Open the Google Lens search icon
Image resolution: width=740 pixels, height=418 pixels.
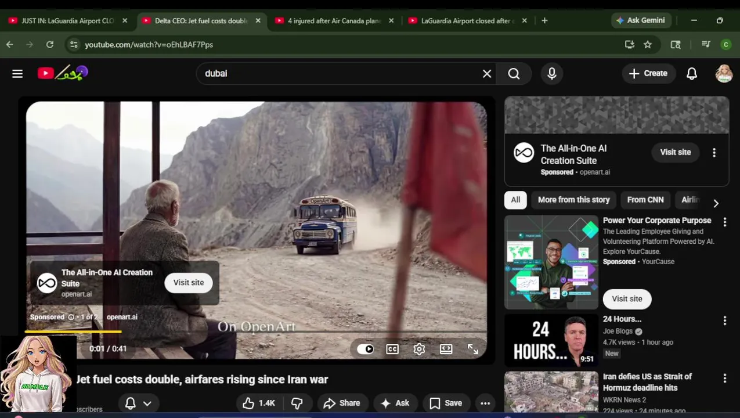[676, 44]
